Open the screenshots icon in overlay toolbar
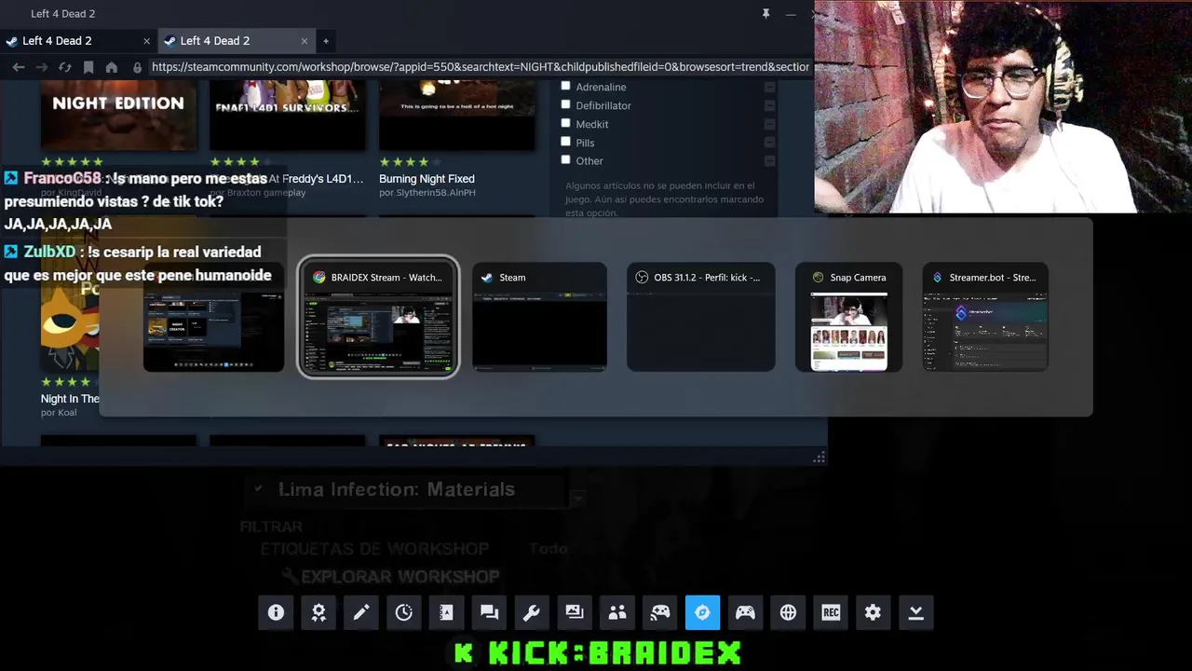The width and height of the screenshot is (1192, 671). (575, 612)
